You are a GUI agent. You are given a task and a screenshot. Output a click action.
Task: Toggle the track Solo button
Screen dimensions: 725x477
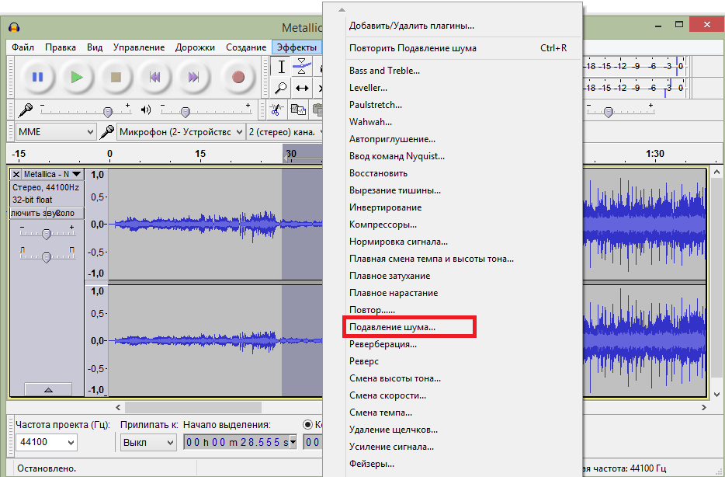(66, 214)
